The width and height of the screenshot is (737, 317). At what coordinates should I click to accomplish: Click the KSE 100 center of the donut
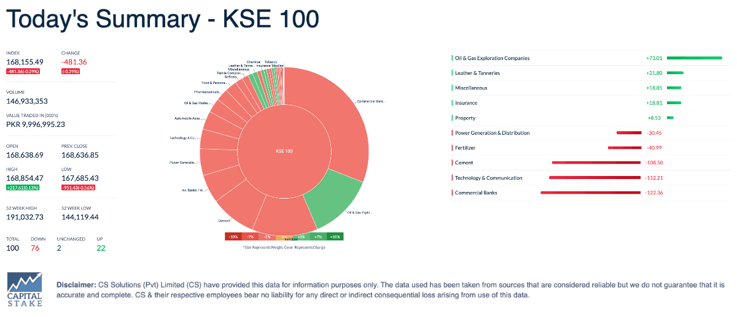(x=284, y=151)
